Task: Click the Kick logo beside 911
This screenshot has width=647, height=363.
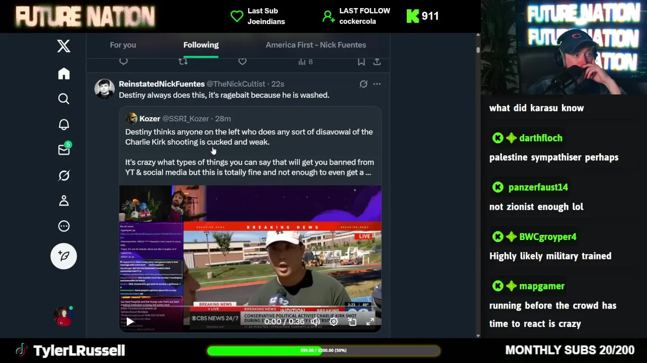Action: click(412, 16)
